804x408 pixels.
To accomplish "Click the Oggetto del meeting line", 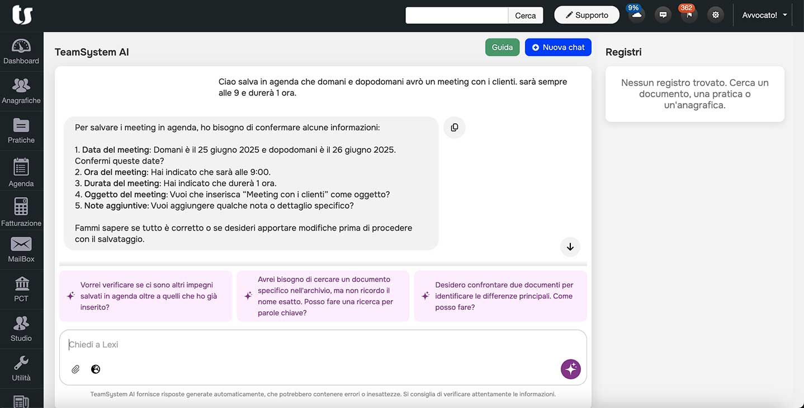I will (x=232, y=194).
